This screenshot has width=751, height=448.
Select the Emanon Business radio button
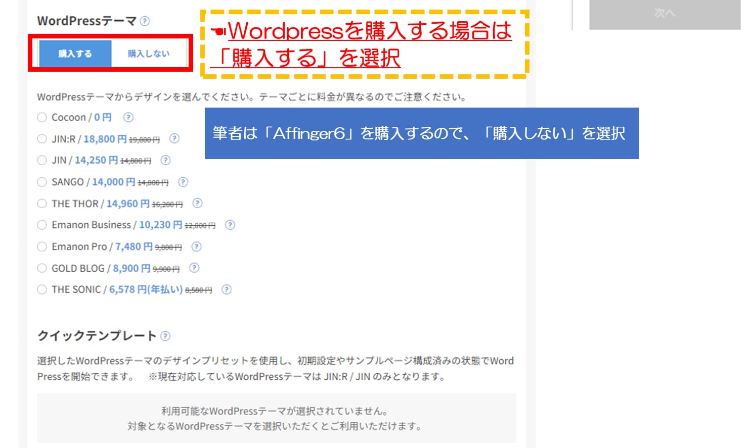click(x=42, y=225)
